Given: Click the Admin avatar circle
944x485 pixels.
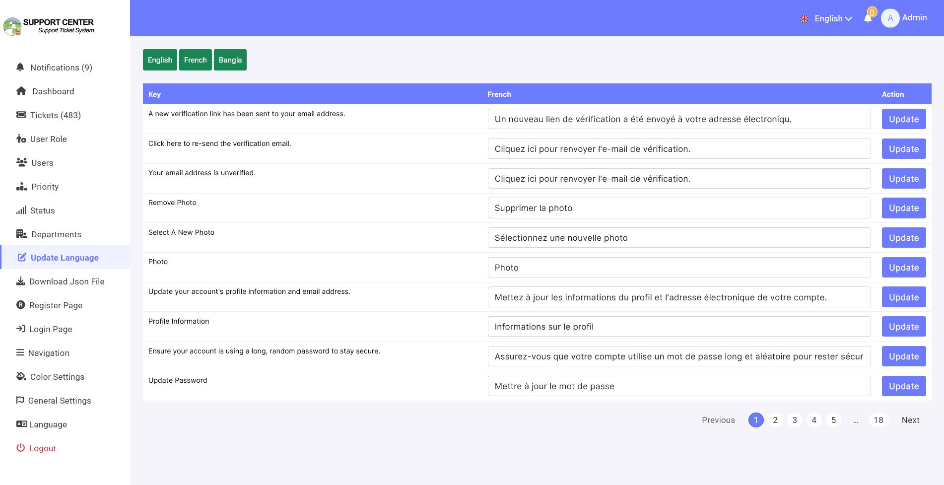Looking at the screenshot, I should (890, 18).
